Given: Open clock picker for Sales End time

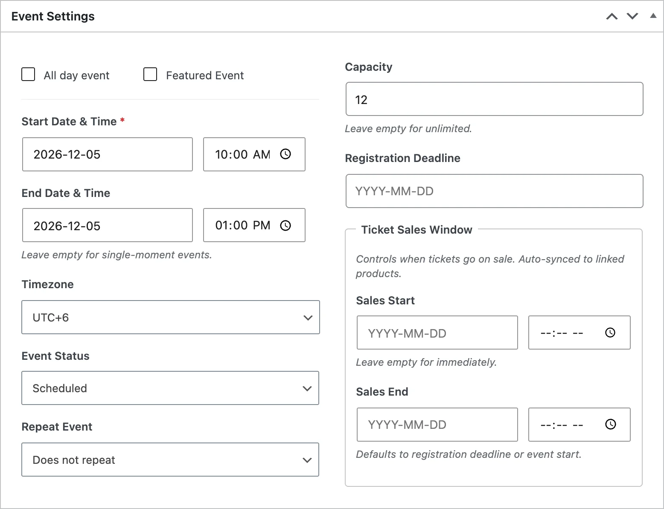Looking at the screenshot, I should tap(611, 424).
